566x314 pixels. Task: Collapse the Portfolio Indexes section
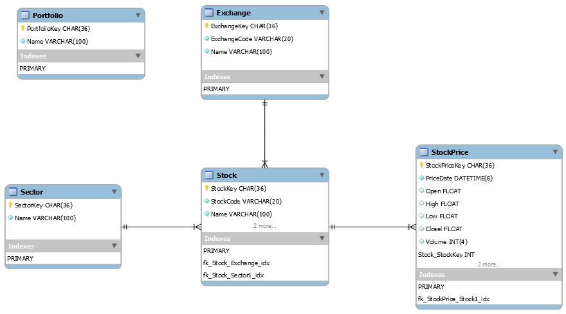click(x=138, y=56)
